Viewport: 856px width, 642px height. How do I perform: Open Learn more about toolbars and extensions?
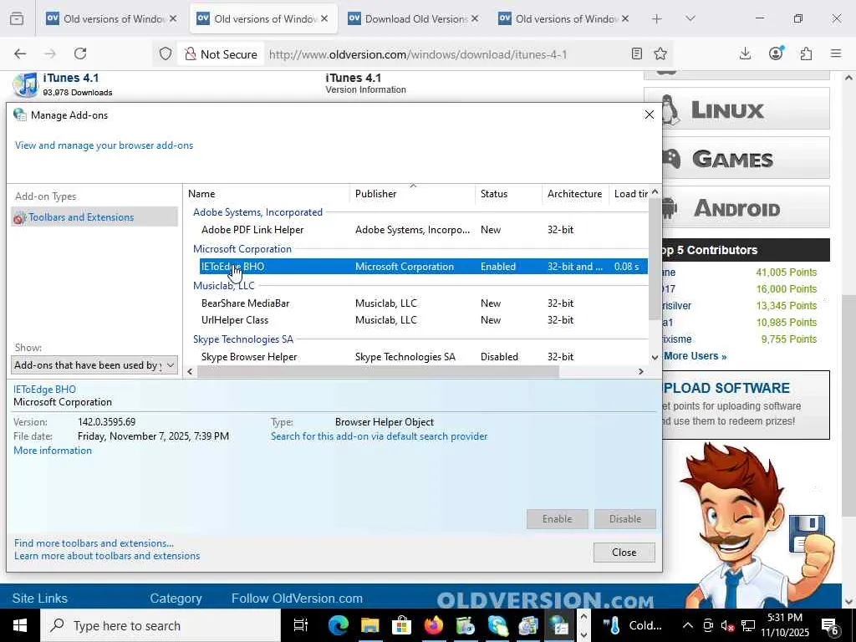point(107,556)
